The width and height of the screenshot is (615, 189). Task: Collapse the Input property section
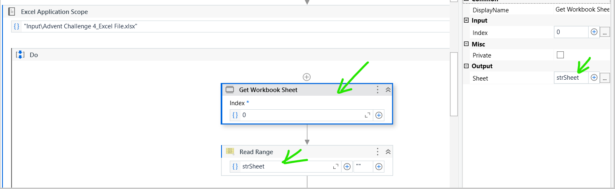467,21
